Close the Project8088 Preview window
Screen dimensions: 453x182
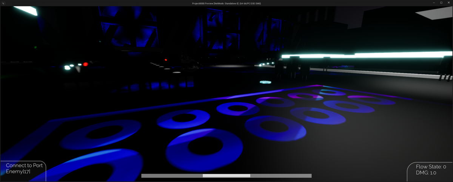pyautogui.click(x=449, y=3)
